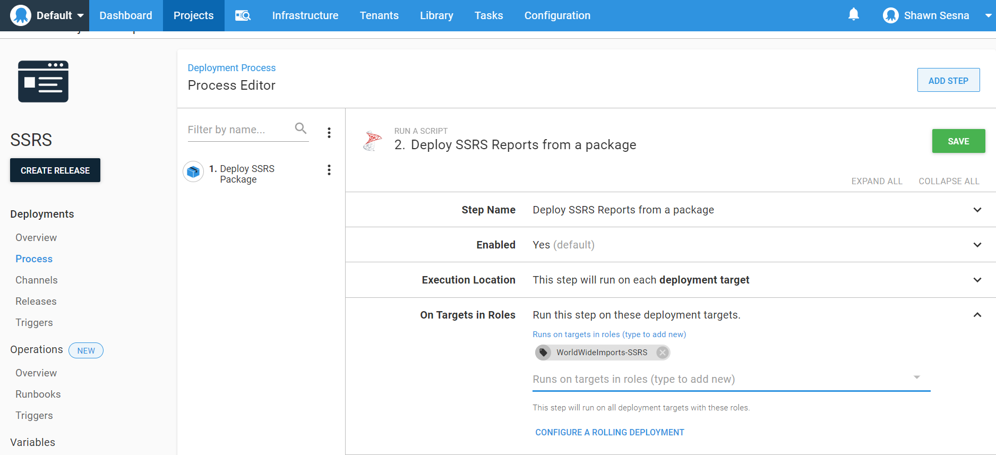The image size is (996, 455).
Task: Focus the Filter by name input
Action: 239,130
